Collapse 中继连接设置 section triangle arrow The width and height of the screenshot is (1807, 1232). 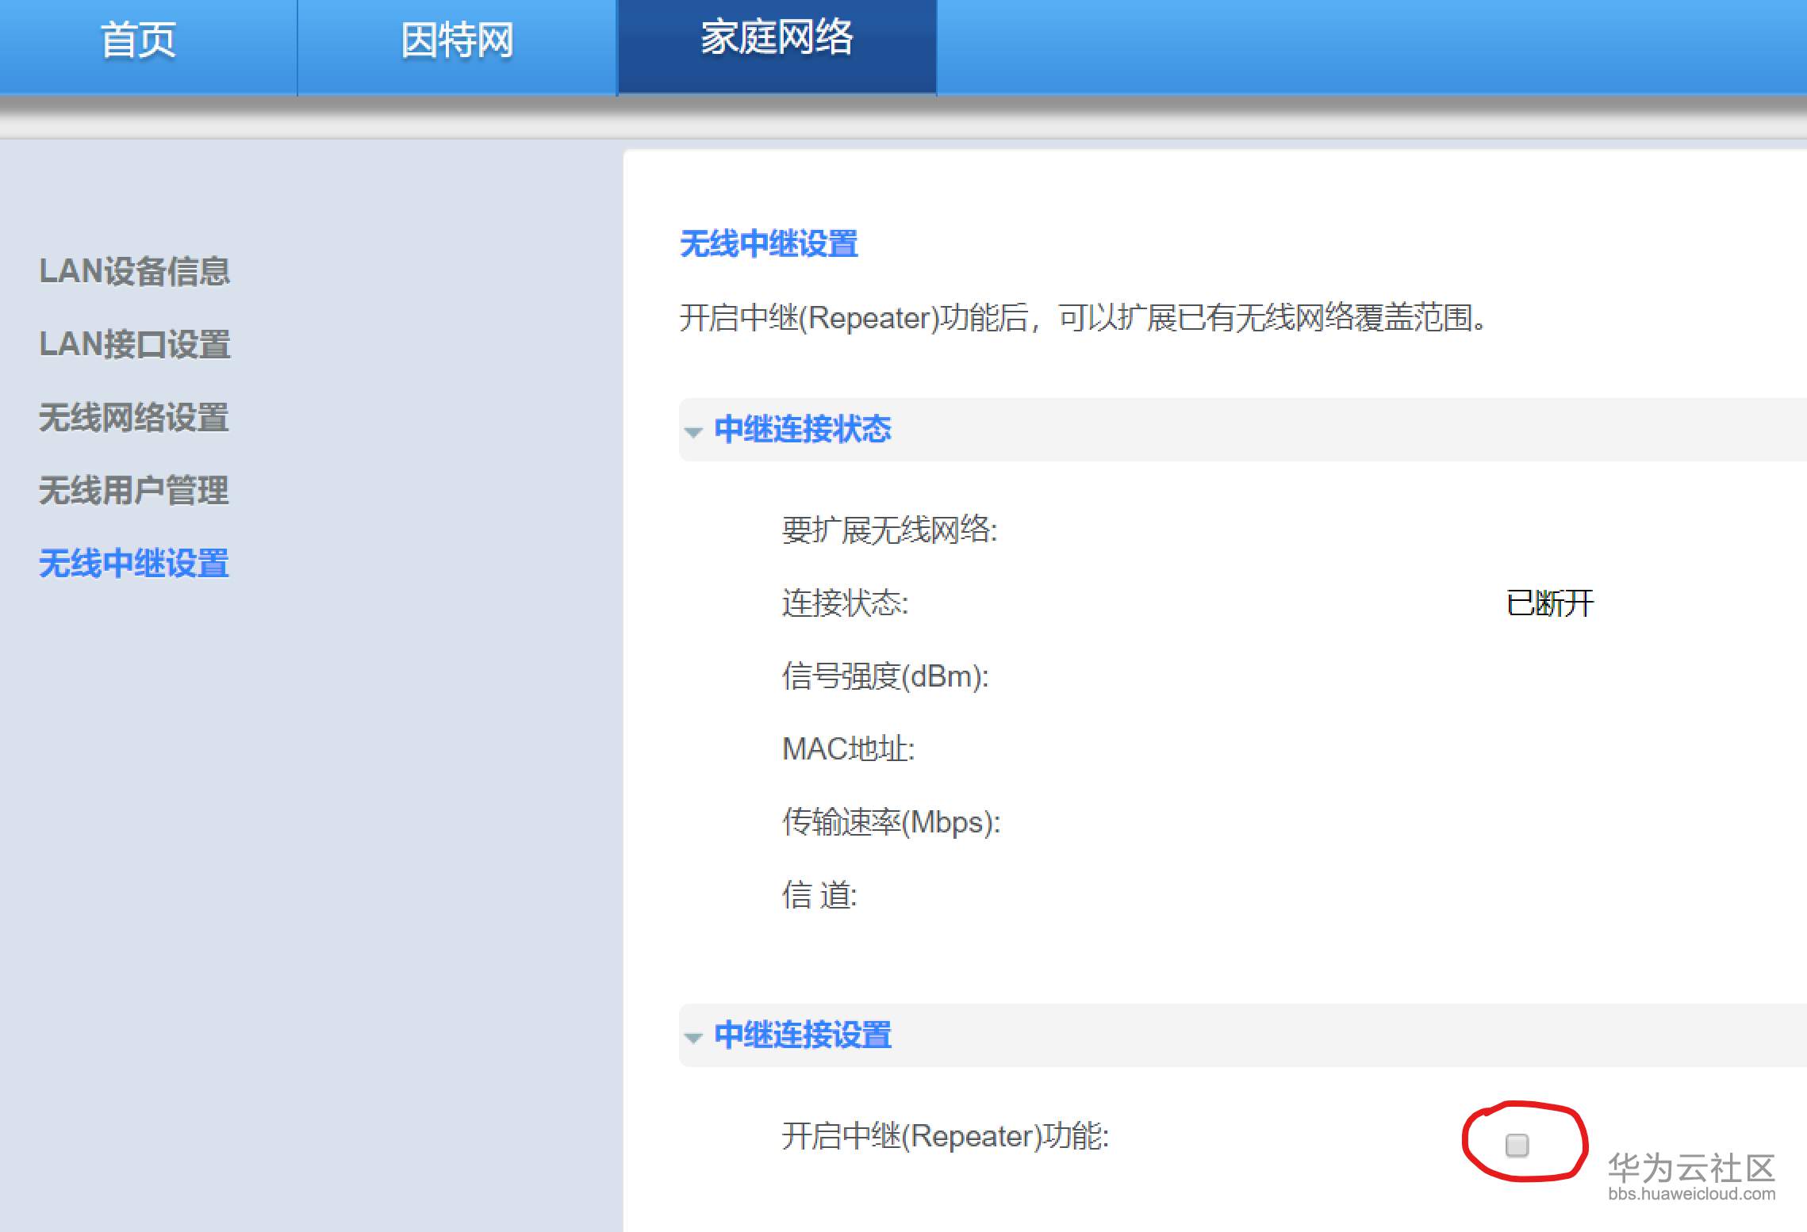(x=693, y=1038)
